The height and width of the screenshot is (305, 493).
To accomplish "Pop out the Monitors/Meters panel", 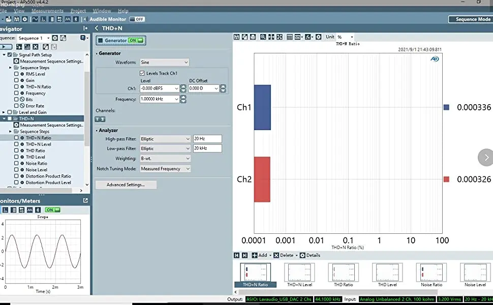I will [85, 200].
